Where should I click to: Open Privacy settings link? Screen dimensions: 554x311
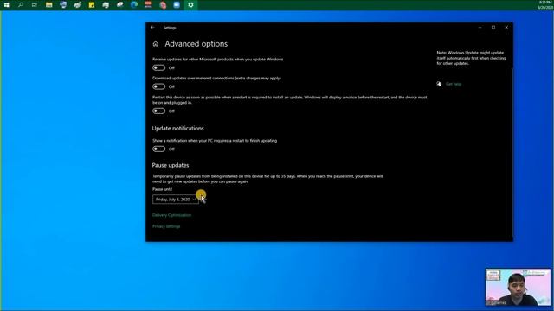point(166,226)
